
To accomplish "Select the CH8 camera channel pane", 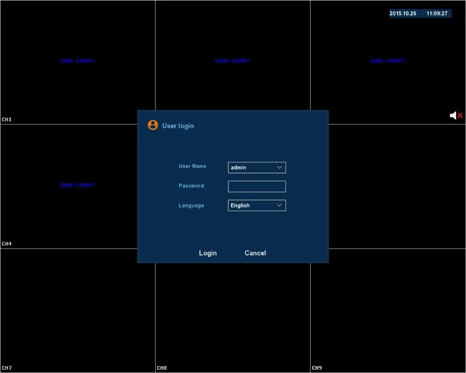I will [x=233, y=318].
